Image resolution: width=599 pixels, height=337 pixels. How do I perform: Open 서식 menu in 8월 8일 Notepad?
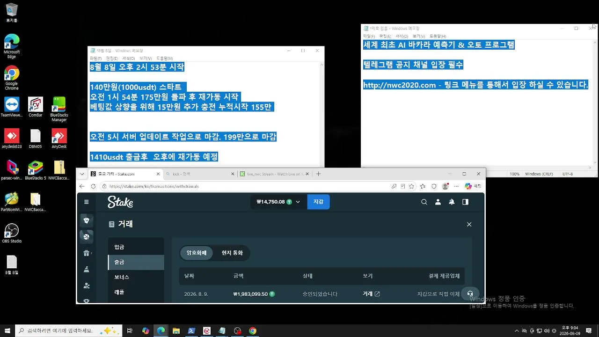pyautogui.click(x=128, y=59)
